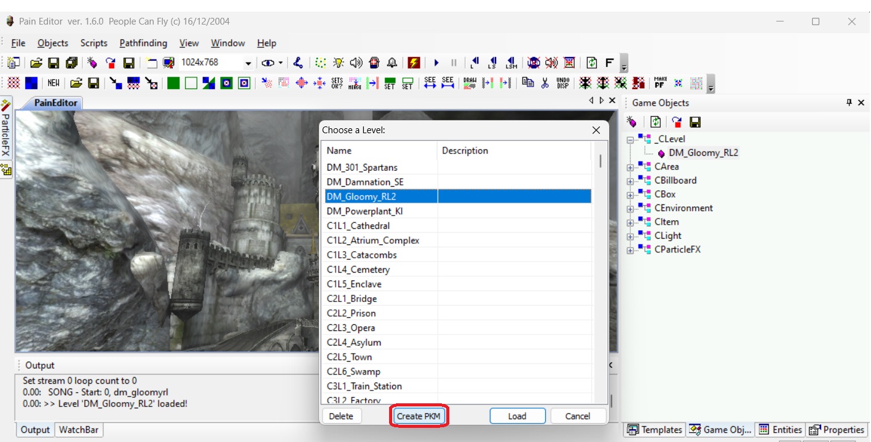Open the Pathfinding menu
This screenshot has width=871, height=442.
pos(143,43)
